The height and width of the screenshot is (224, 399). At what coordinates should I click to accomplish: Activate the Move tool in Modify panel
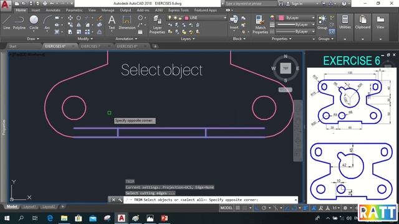coord(70,18)
